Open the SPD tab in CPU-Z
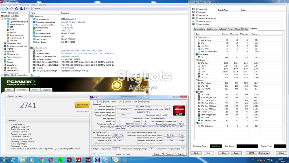This screenshot has width=289, height=163. [x=120, y=102]
